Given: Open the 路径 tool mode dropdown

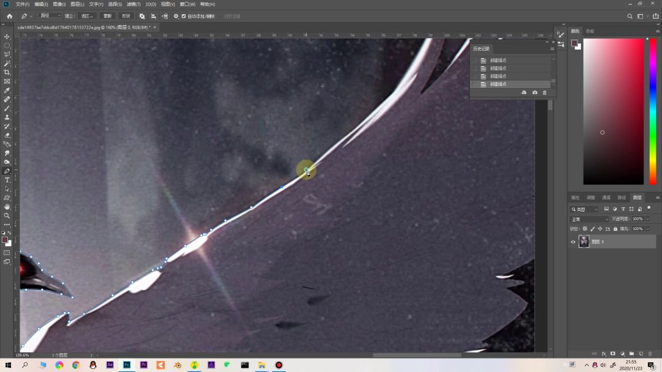Looking at the screenshot, I should (x=50, y=16).
